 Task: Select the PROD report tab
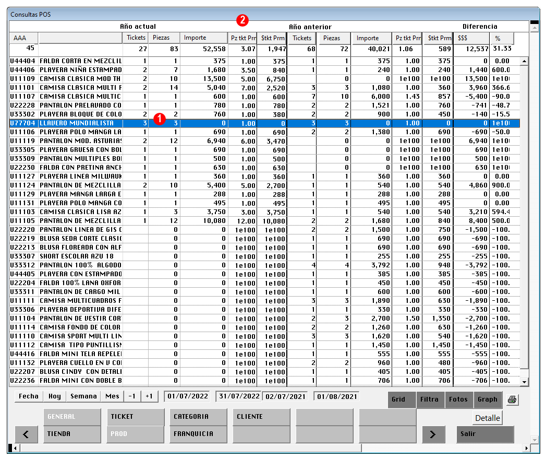point(136,434)
